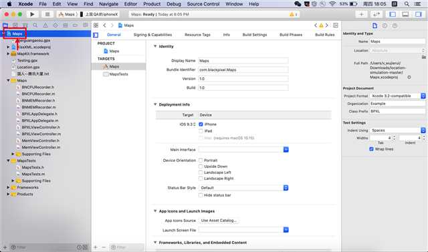Toggle Wrap lines checkbox
The height and width of the screenshot is (252, 428).
click(x=371, y=149)
